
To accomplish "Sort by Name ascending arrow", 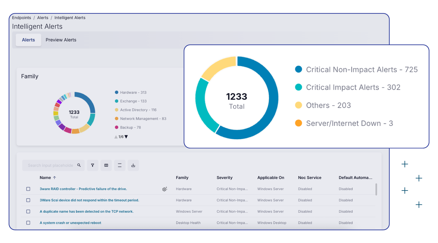I will [55, 178].
